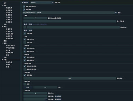The image size is (133, 101).
Task: Open FPS帧率解锁 in the sidebar
Action: click(10, 48)
